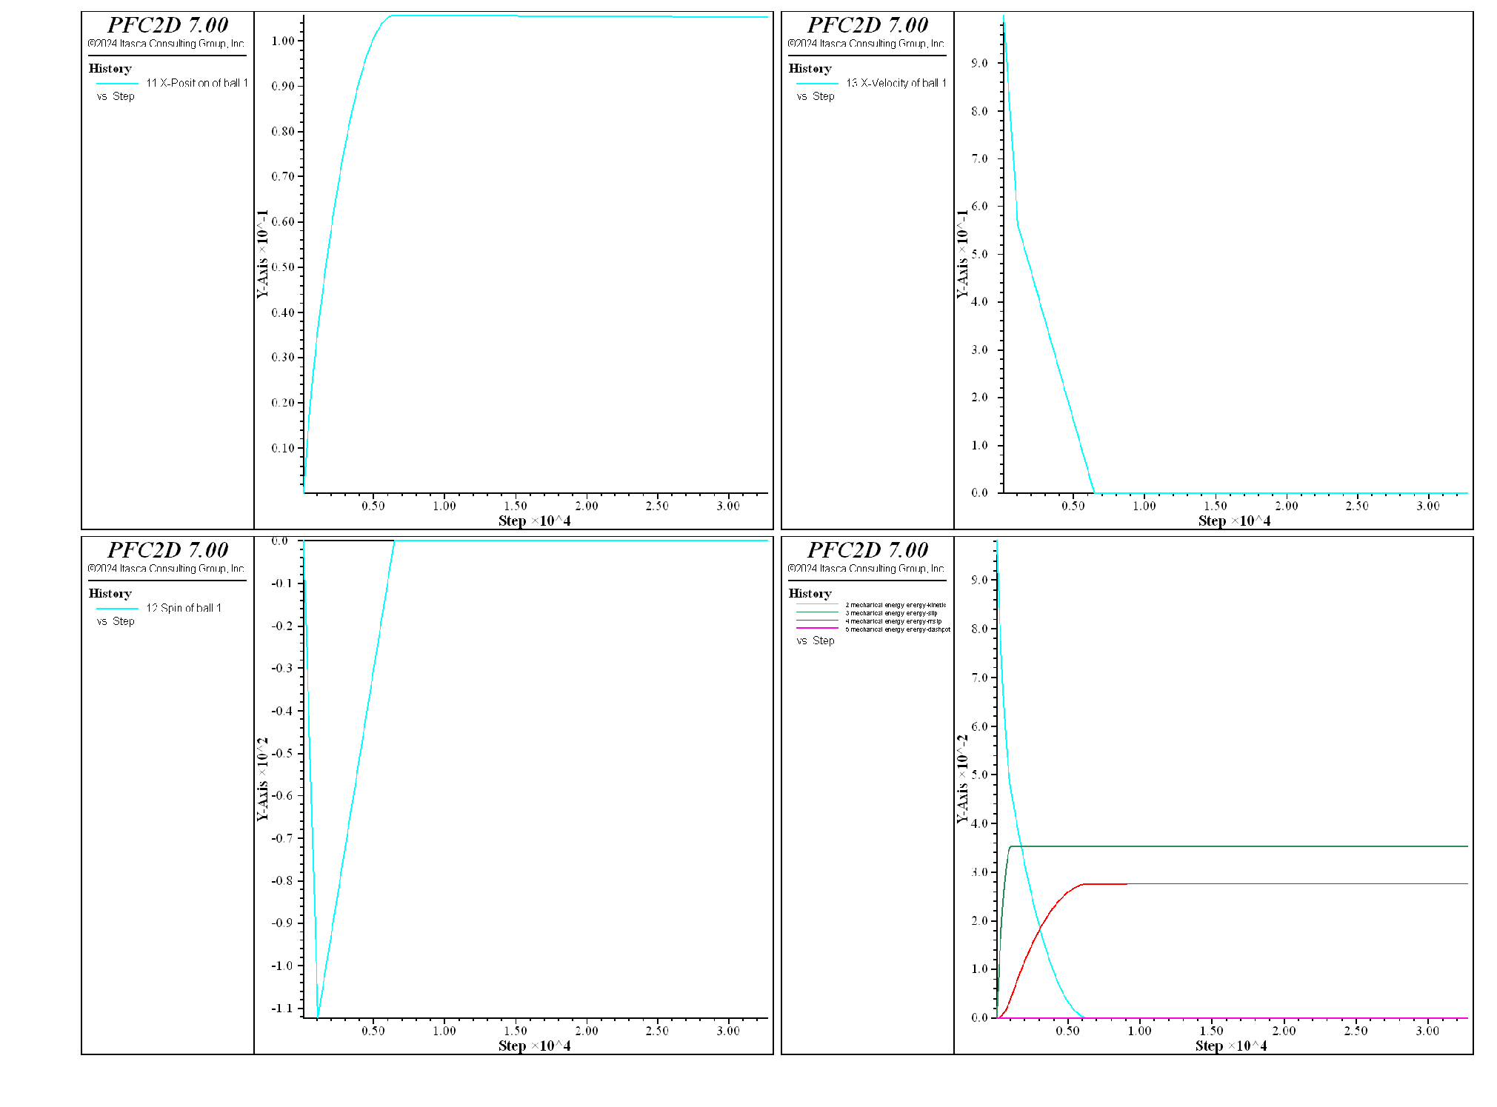Click the -1.1 y-axis tick of Spin plot
The width and height of the screenshot is (1497, 1107).
[281, 1009]
